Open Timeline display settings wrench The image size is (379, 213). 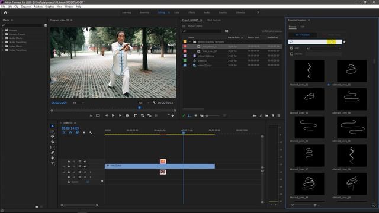pos(91,133)
